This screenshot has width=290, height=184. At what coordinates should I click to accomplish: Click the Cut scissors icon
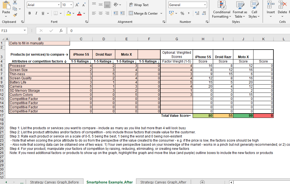coord(15,2)
